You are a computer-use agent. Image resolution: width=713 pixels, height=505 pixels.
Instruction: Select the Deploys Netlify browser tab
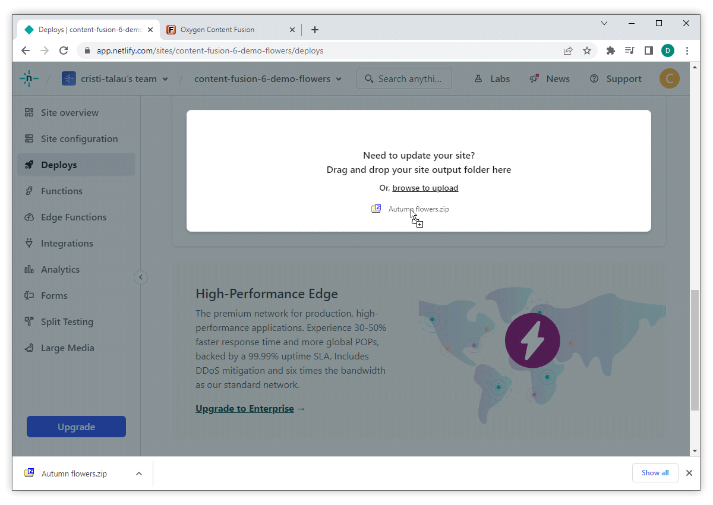89,30
